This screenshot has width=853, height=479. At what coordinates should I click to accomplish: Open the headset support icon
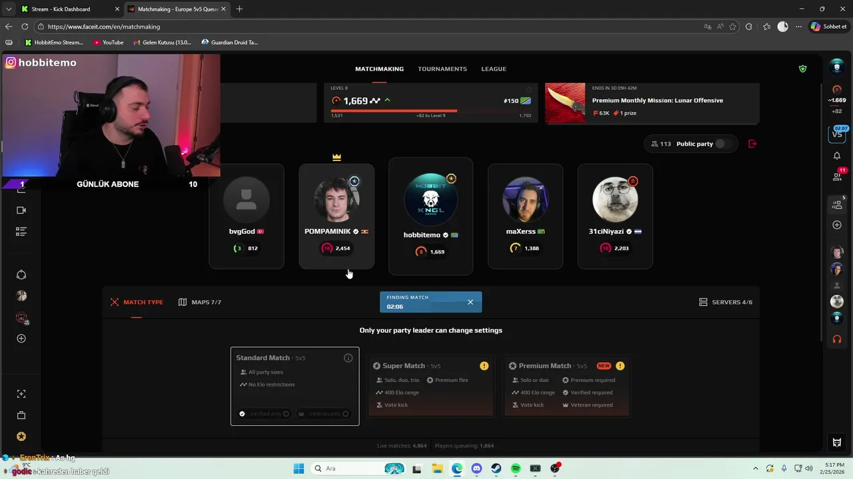837,339
